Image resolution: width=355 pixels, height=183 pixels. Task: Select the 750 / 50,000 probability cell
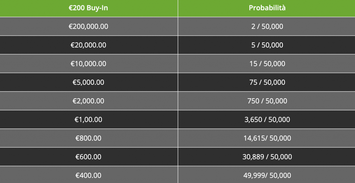tap(267, 101)
